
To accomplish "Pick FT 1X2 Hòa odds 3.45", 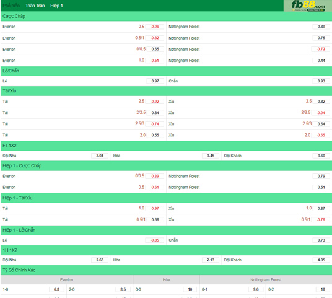I will tap(211, 156).
